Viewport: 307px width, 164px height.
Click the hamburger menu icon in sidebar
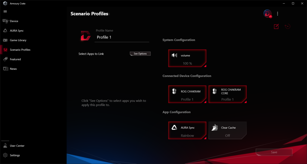pos(5,11)
